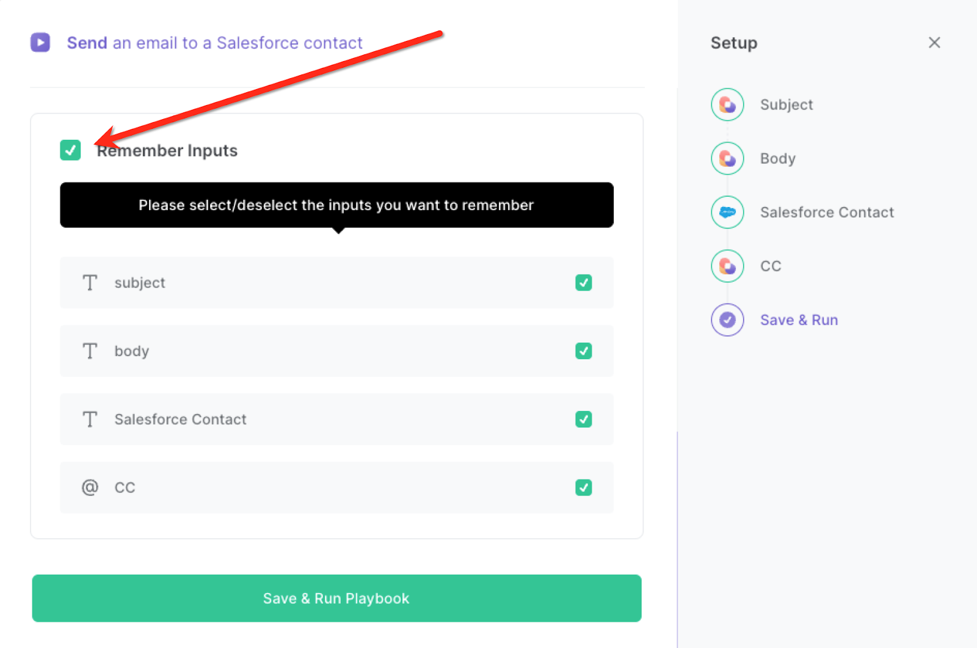This screenshot has width=977, height=648.
Task: Uncheck the Salesforce Contact input checkbox
Action: [x=584, y=420]
